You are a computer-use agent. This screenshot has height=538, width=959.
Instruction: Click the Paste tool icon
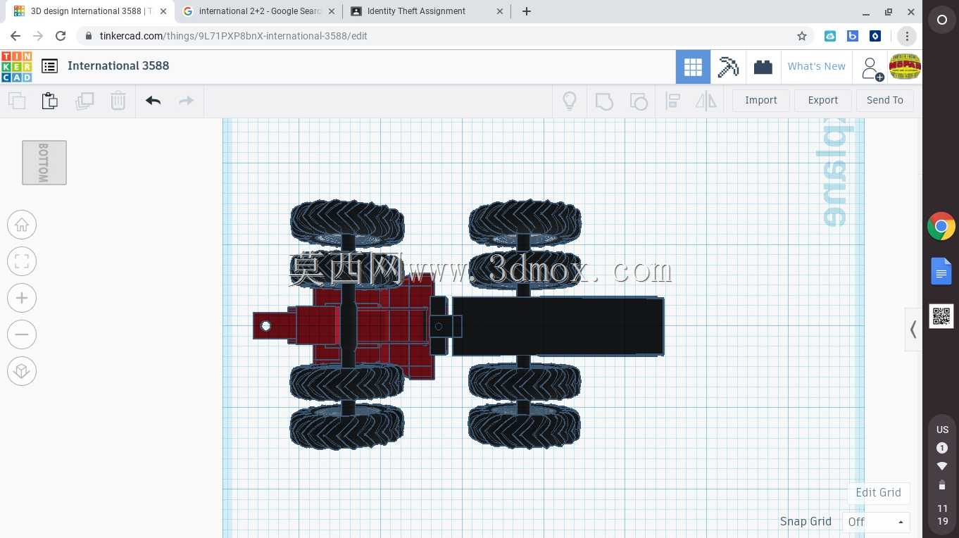[50, 101]
